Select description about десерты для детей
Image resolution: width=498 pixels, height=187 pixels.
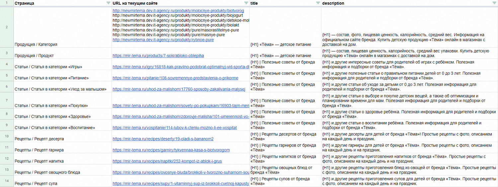(410, 137)
